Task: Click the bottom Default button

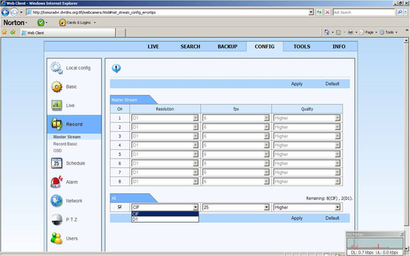Action: 332,218
